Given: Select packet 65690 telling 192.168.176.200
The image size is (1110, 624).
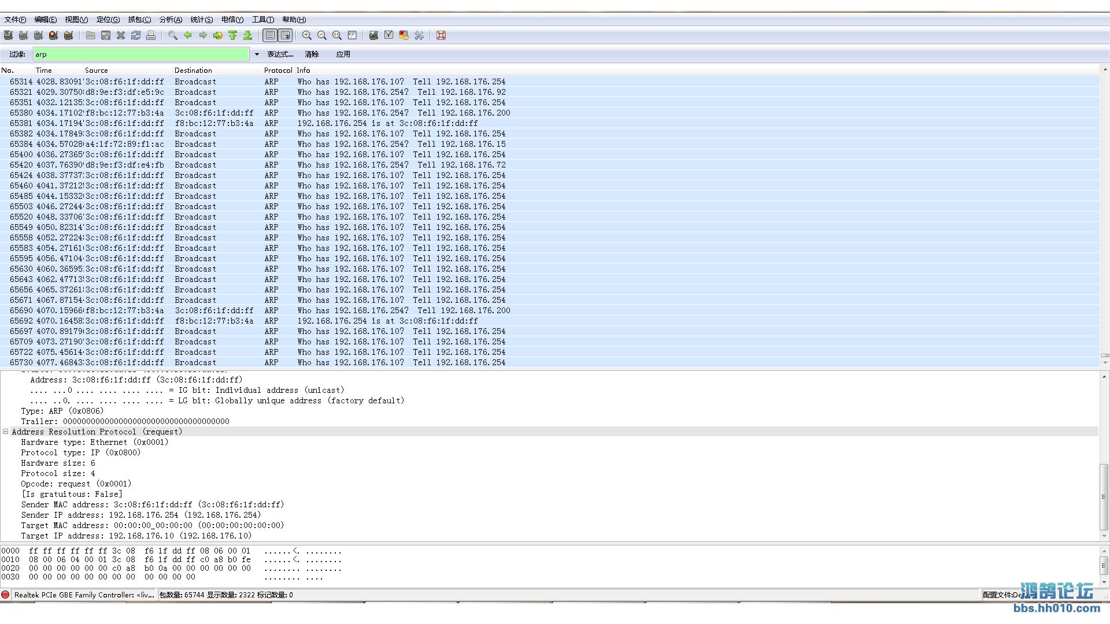Looking at the screenshot, I should click(x=549, y=310).
